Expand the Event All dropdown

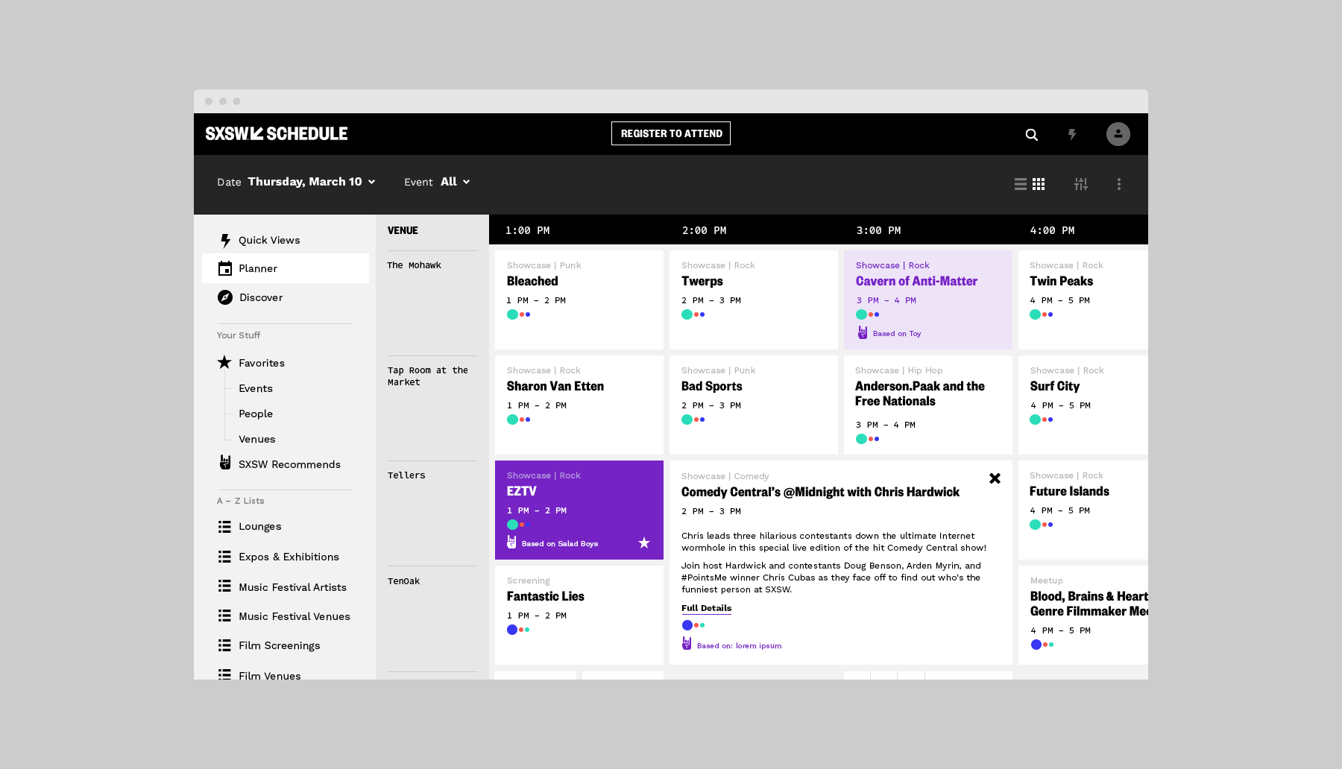tap(456, 181)
